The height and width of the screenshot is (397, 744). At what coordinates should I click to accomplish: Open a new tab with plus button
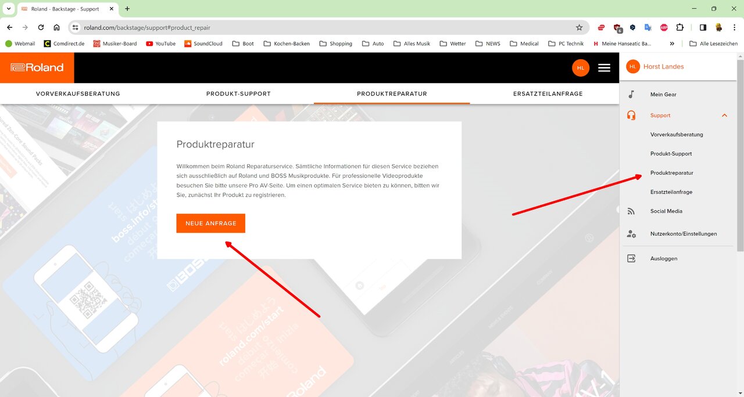(x=127, y=9)
